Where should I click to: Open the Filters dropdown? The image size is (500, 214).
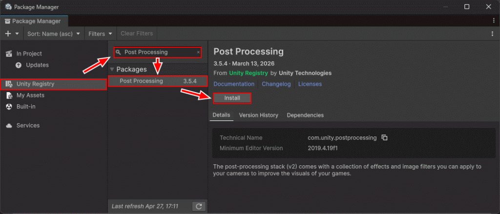pos(101,34)
